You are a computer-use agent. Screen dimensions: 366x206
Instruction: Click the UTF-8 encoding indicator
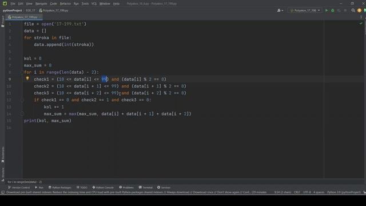click(307, 192)
